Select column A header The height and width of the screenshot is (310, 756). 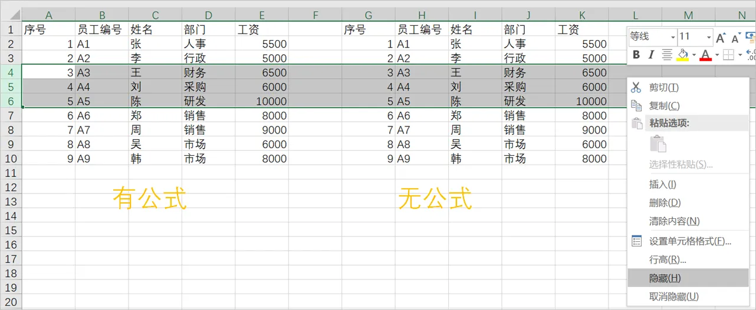click(48, 15)
